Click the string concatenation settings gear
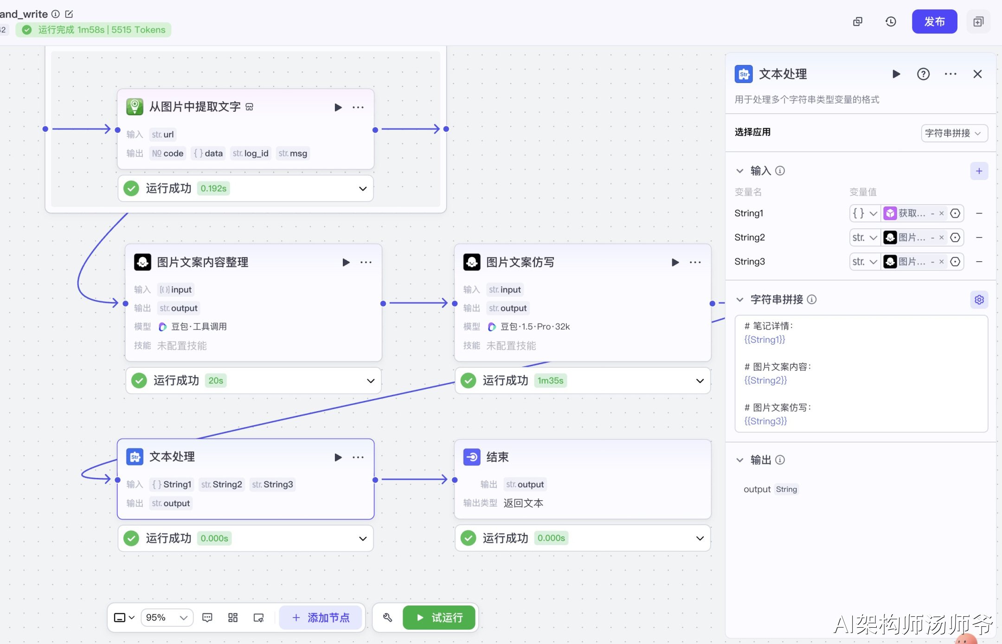The image size is (1002, 644). tap(979, 300)
